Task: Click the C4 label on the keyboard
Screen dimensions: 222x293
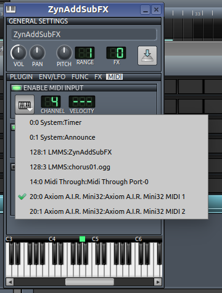Action: point(52,239)
